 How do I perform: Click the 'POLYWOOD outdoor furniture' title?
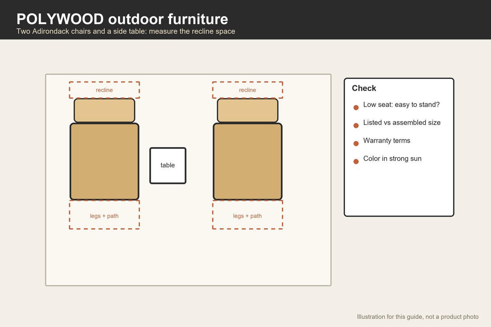pos(122,19)
